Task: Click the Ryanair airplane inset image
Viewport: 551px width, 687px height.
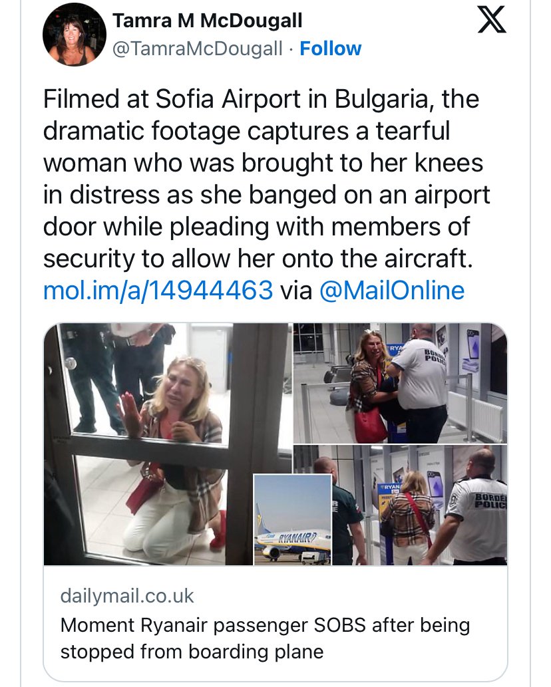Action: [292, 519]
